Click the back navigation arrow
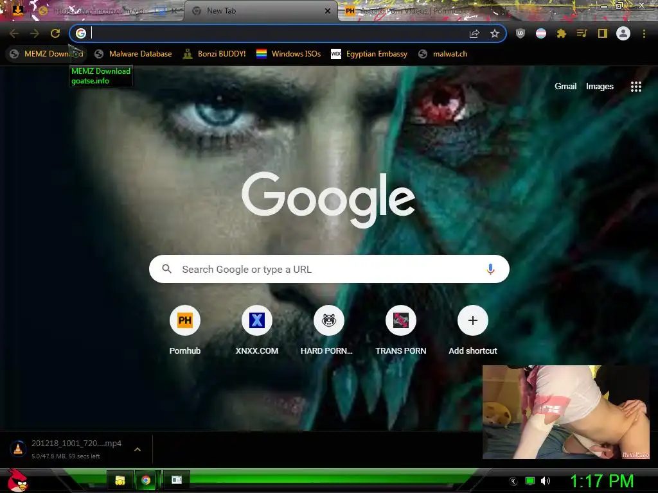Screen dimensions: 658x493 pyautogui.click(x=13, y=33)
